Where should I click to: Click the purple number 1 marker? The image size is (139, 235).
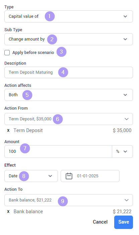[50, 16]
